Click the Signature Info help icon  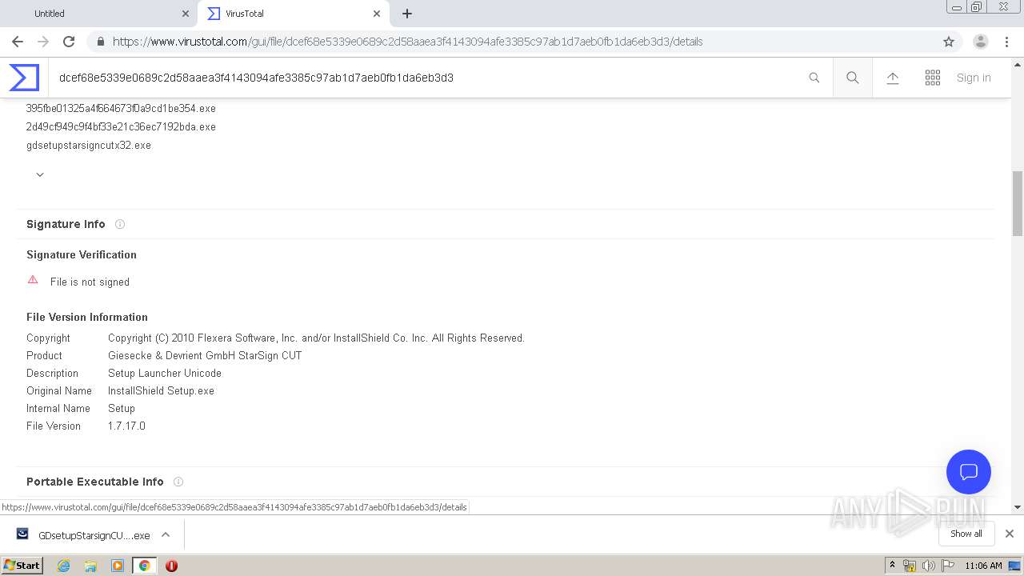[120, 224]
